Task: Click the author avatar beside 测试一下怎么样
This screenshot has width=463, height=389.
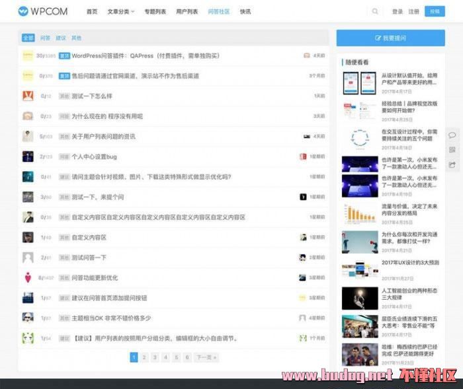Action: coord(28,96)
